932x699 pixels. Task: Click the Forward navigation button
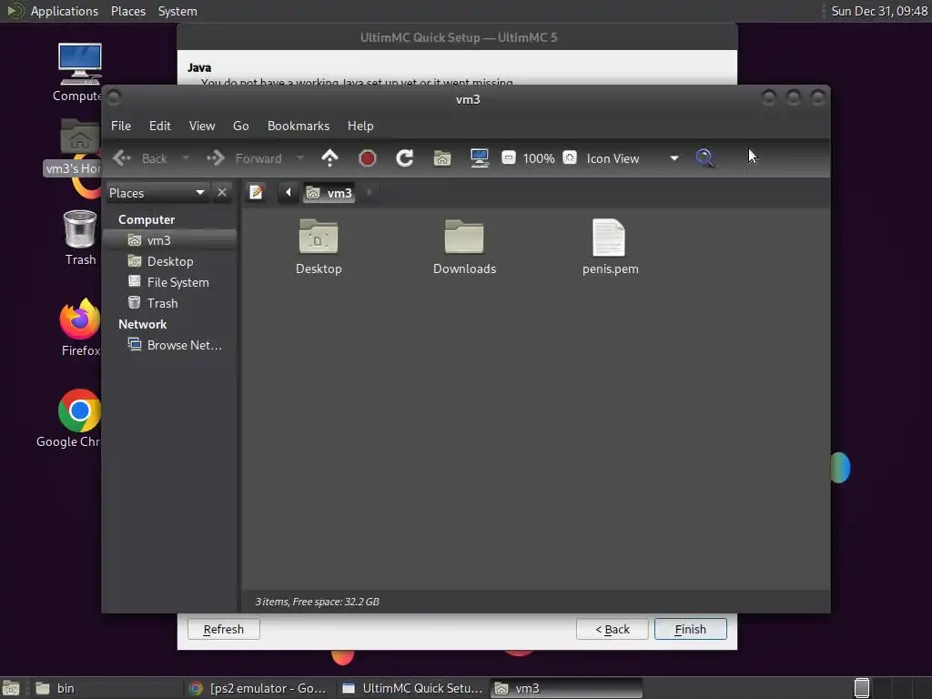pyautogui.click(x=245, y=158)
